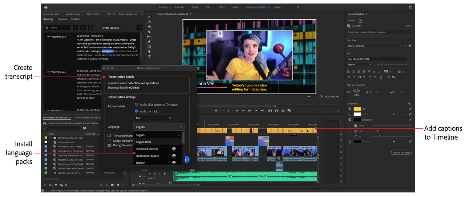
Task: Select Audio clips tagged as Dialogue option
Action: click(137, 104)
